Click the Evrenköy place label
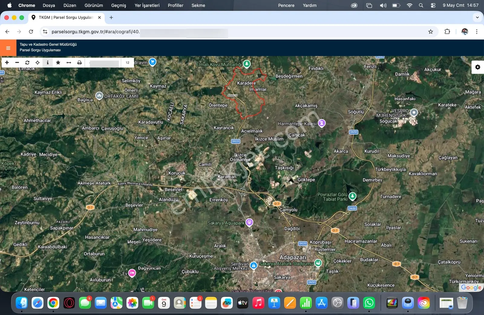 click(218, 200)
